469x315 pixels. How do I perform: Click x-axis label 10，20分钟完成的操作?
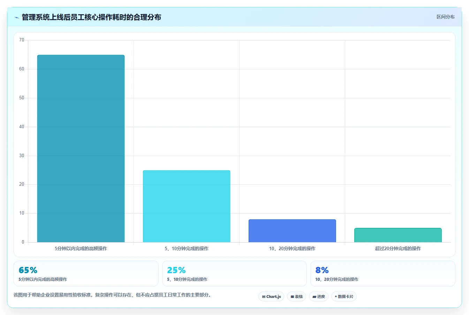(x=292, y=248)
